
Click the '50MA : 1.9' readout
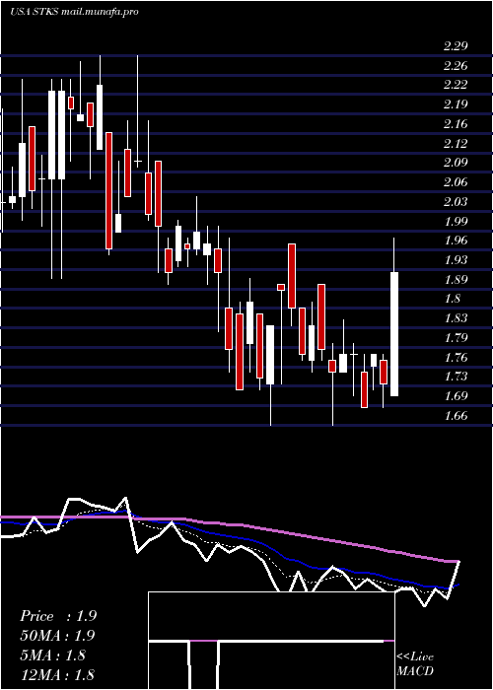click(57, 636)
